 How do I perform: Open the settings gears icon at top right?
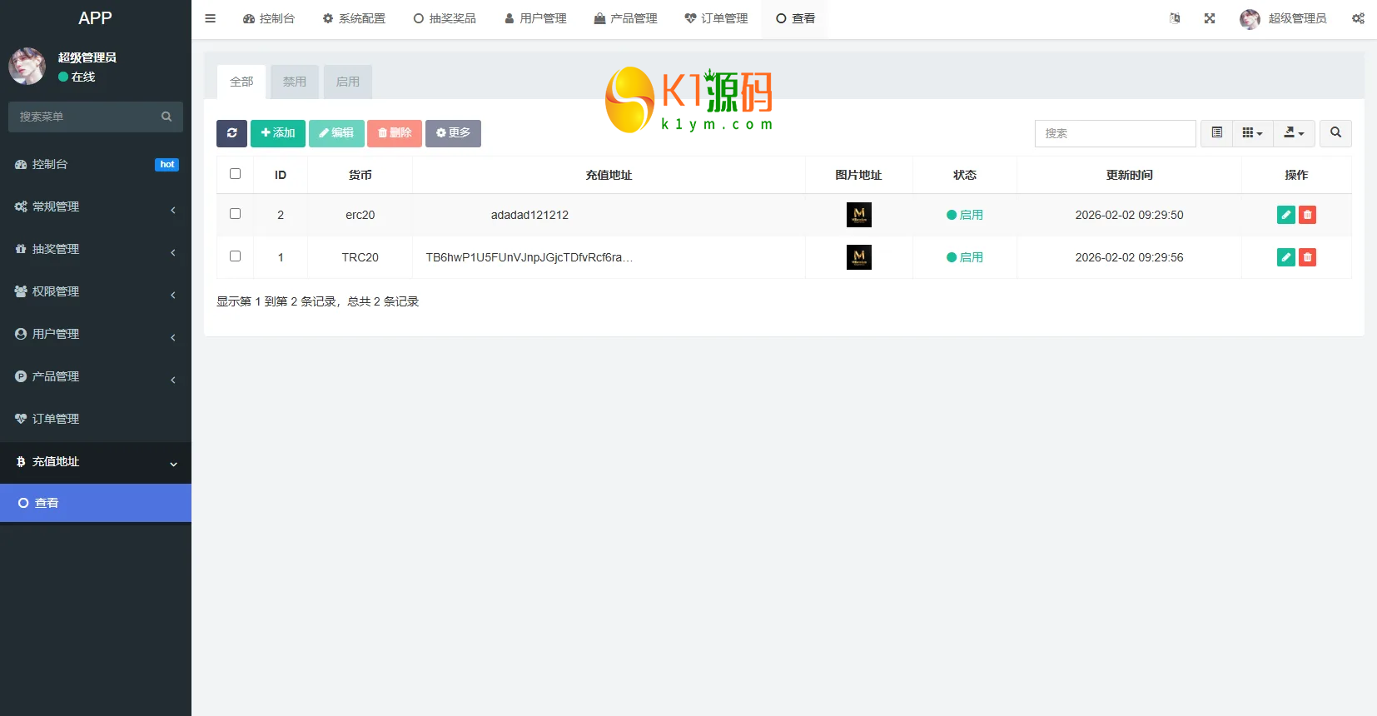click(x=1358, y=18)
